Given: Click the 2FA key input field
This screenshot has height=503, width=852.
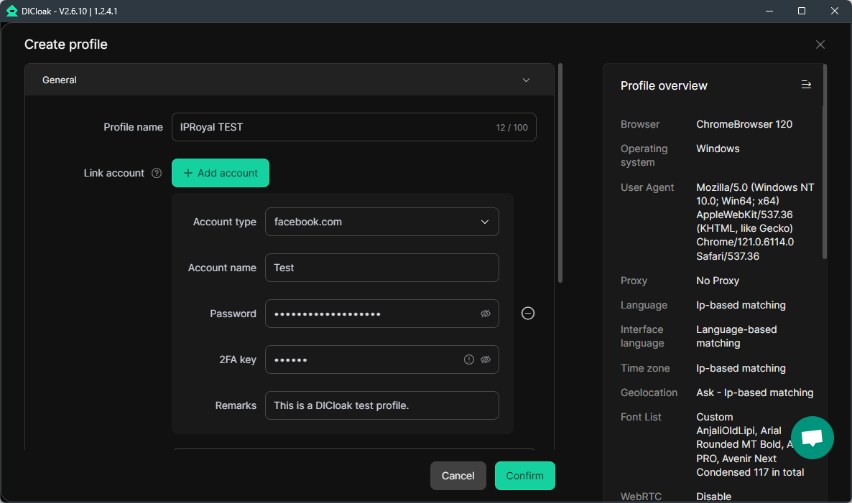Looking at the screenshot, I should (x=382, y=359).
